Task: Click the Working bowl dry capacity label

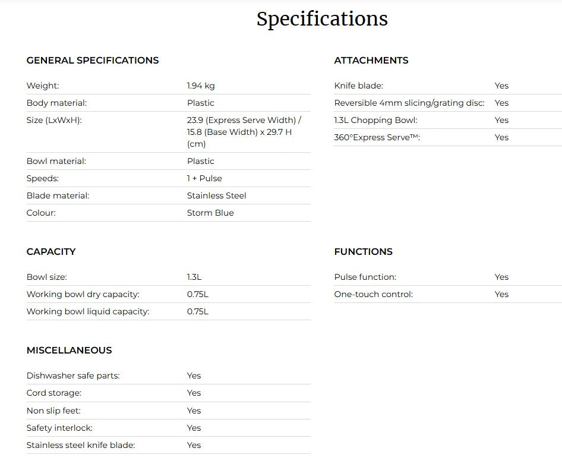Action: (x=83, y=294)
